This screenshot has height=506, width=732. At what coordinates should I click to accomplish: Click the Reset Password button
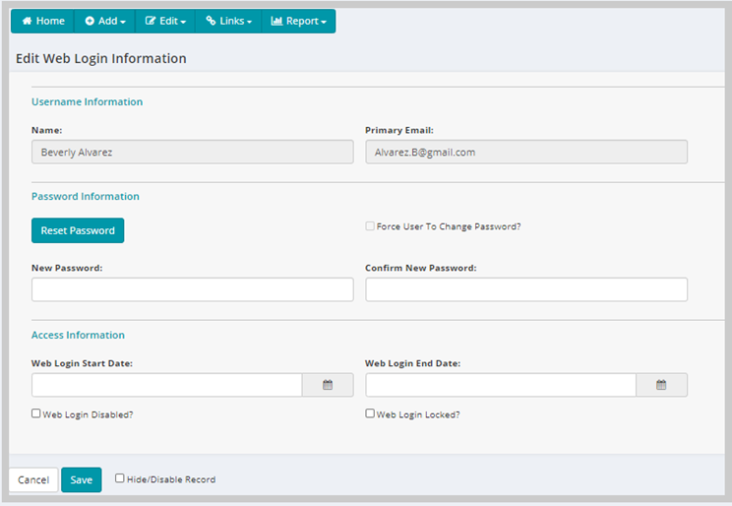pos(78,230)
